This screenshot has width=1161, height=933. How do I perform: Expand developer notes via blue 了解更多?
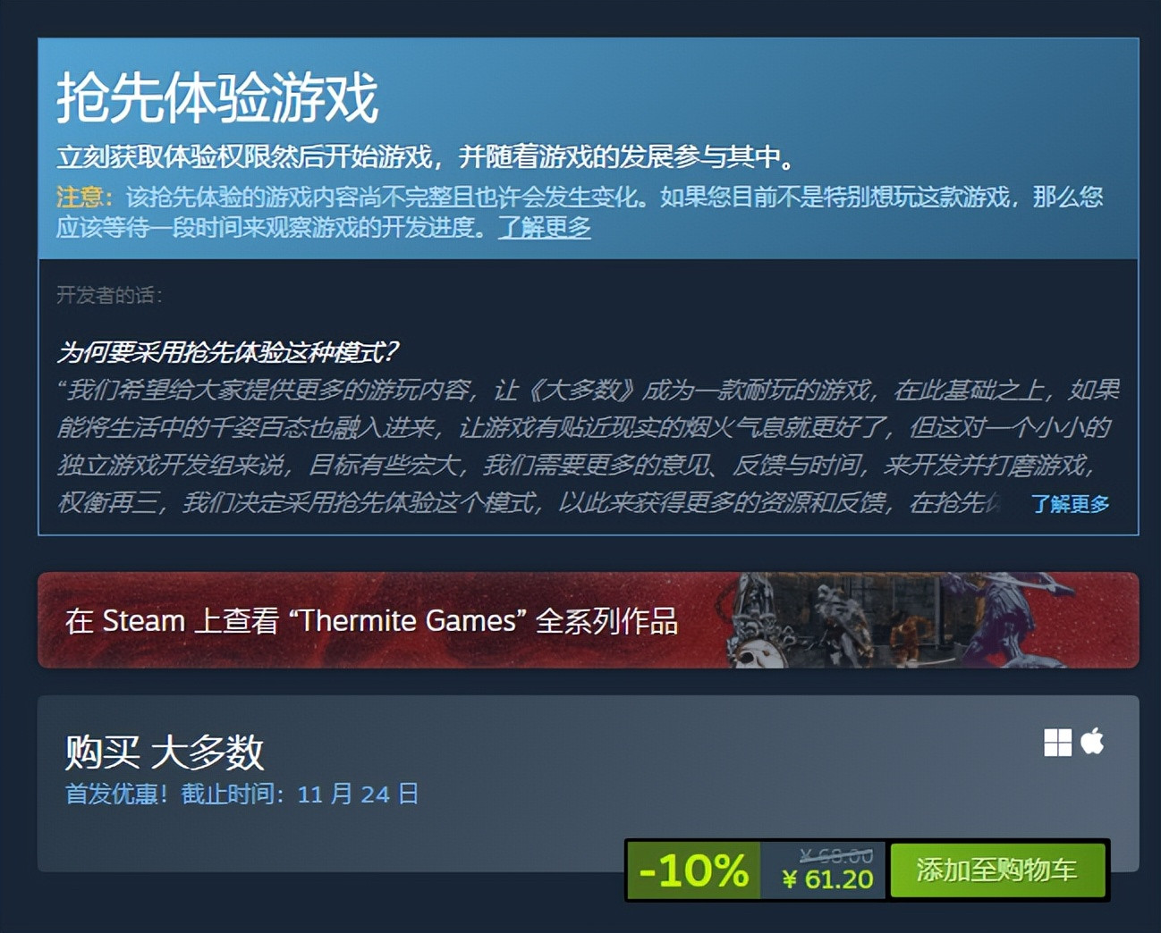pos(1070,504)
